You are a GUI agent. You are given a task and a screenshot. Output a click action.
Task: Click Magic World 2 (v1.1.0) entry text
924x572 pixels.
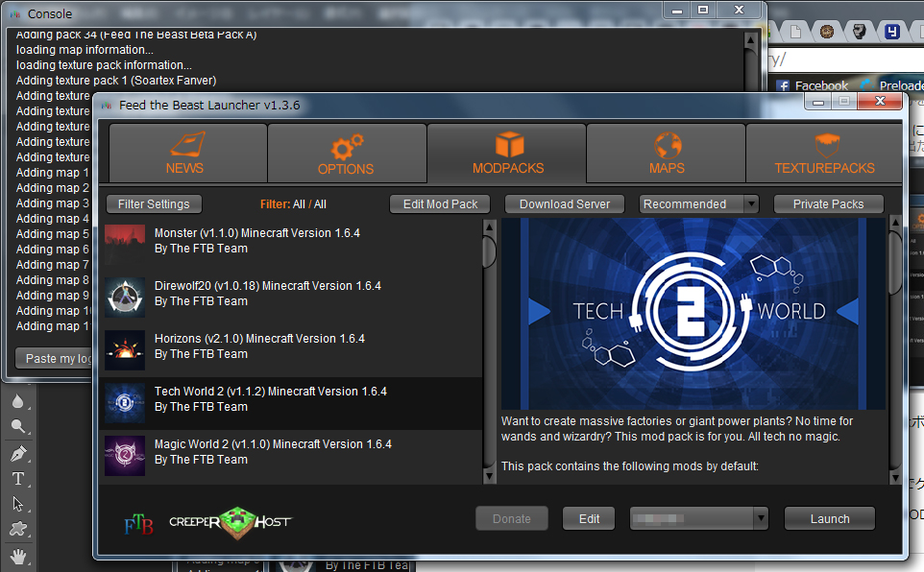tap(273, 444)
